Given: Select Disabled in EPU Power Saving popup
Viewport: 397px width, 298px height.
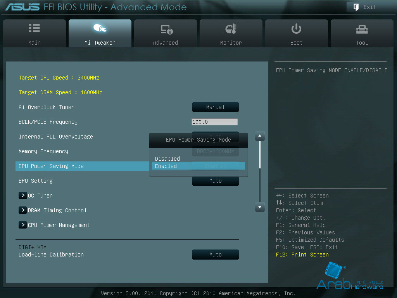Looking at the screenshot, I should [198, 159].
